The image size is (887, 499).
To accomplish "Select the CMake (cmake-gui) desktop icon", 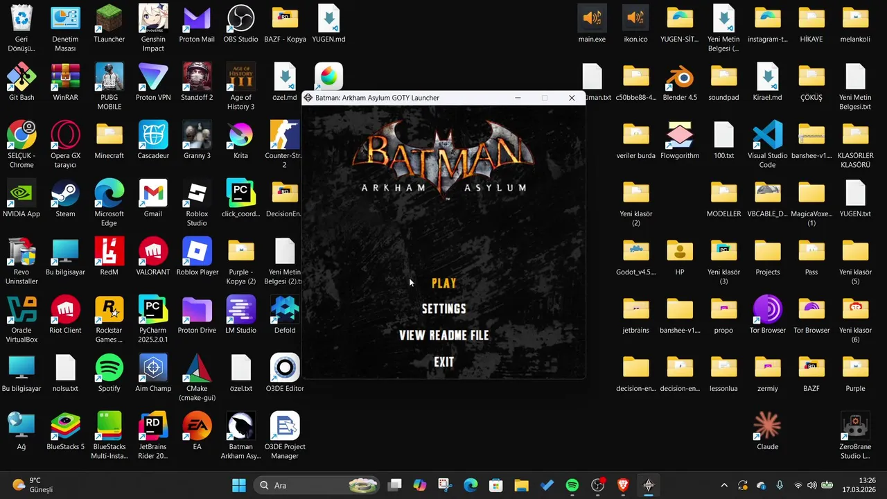I will tap(197, 377).
